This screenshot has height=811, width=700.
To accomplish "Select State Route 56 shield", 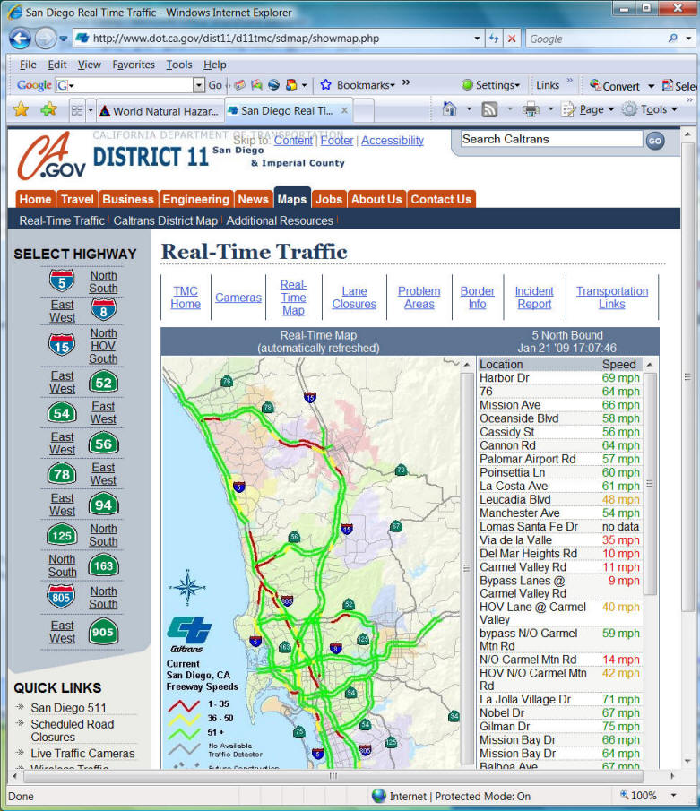I will pyautogui.click(x=103, y=444).
